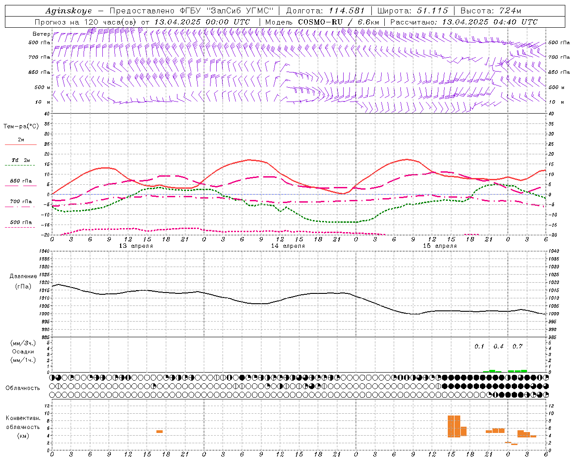Click the "2м" temperature legend entry
The image size is (572, 458).
[x=21, y=140]
